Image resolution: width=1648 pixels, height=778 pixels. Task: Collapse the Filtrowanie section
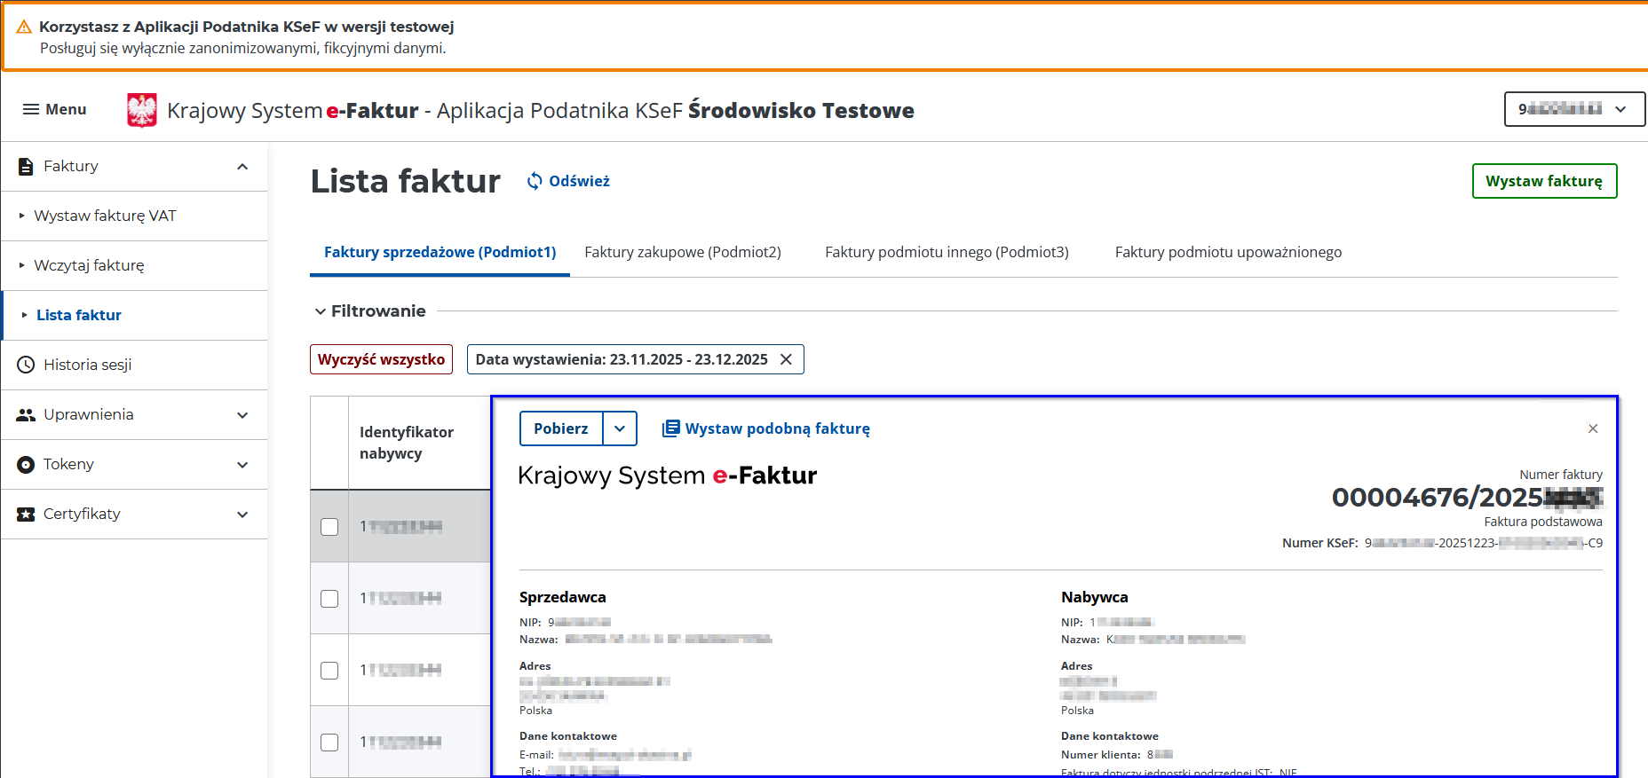pyautogui.click(x=321, y=311)
